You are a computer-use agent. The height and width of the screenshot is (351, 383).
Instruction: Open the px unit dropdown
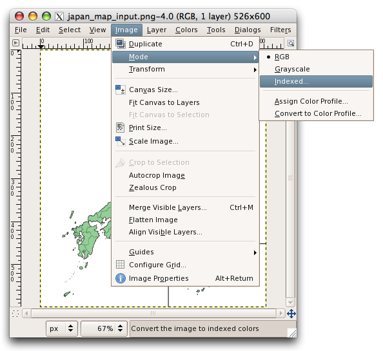point(62,328)
